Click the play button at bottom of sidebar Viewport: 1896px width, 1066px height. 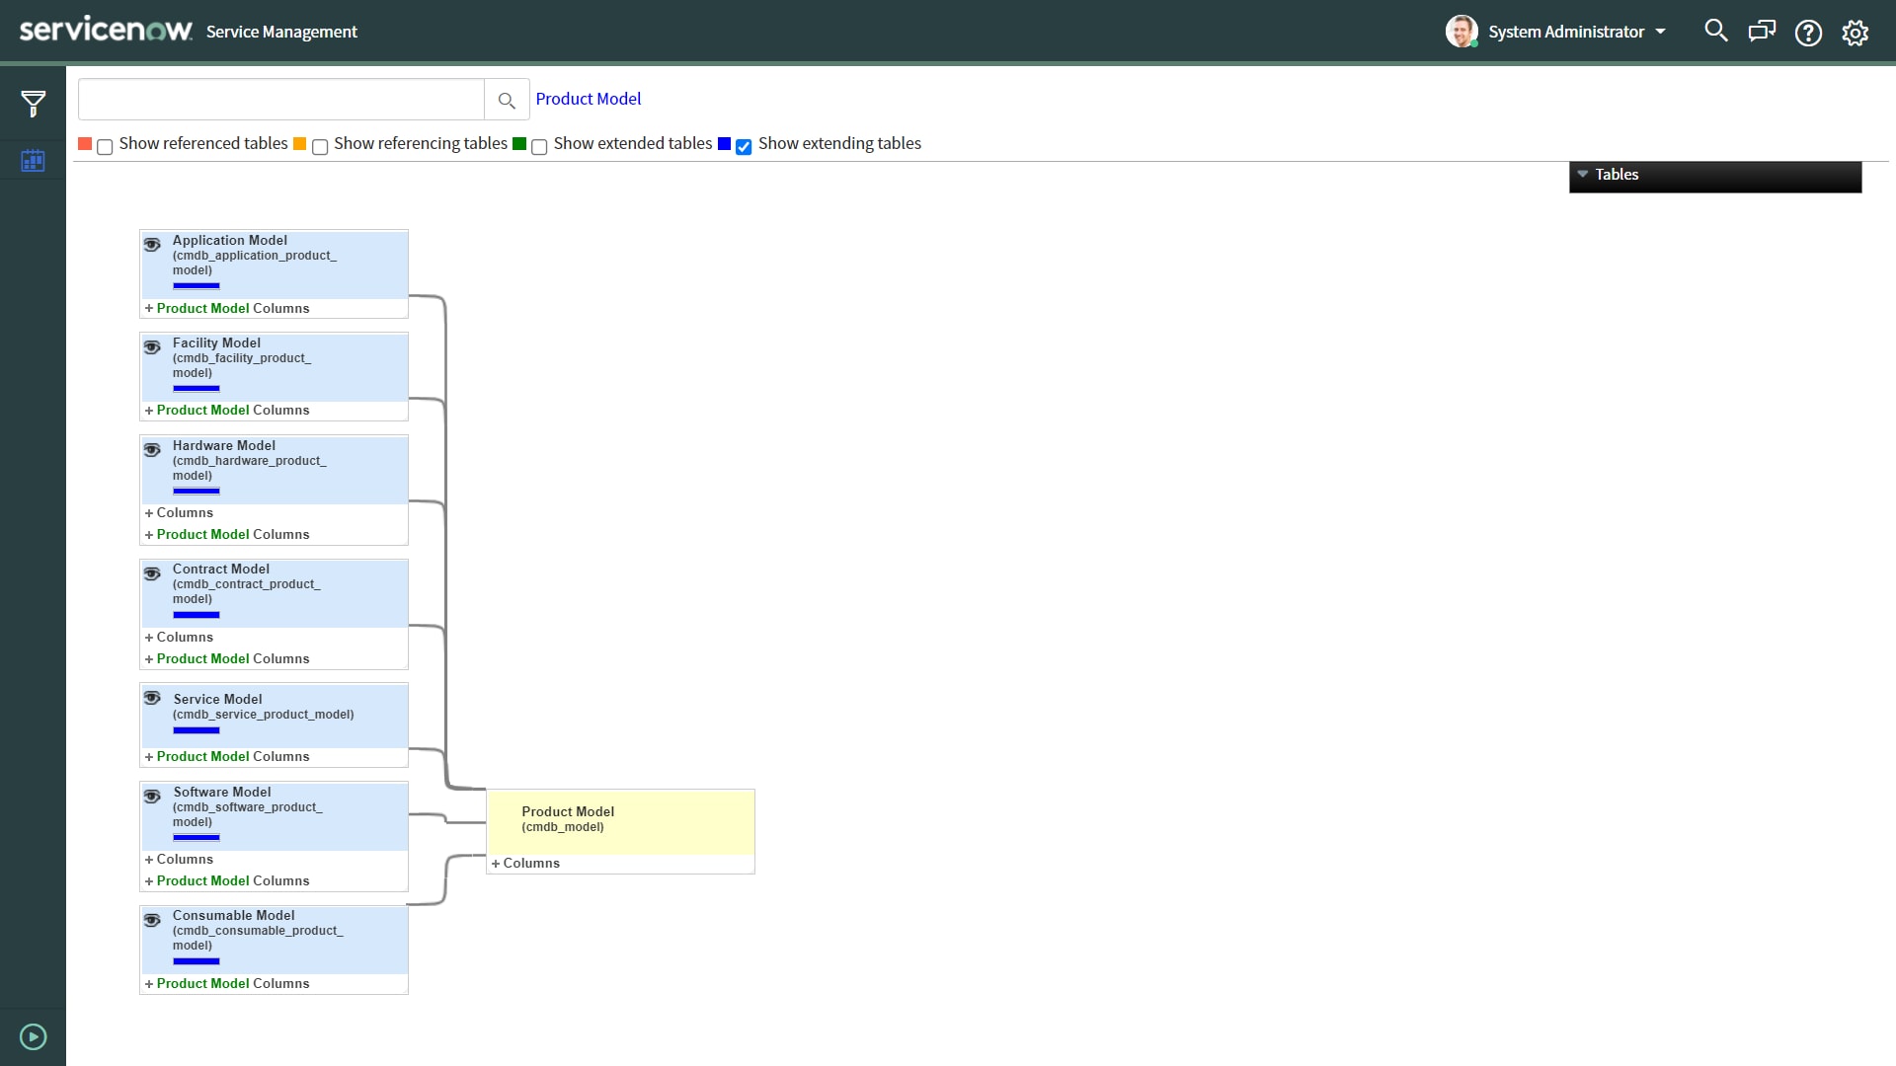(33, 1036)
